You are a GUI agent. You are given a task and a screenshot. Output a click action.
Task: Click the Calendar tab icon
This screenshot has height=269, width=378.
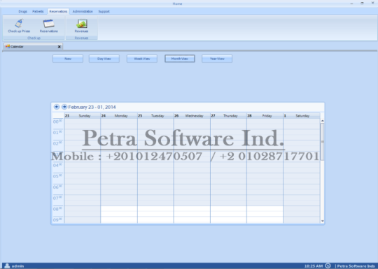click(x=8, y=46)
